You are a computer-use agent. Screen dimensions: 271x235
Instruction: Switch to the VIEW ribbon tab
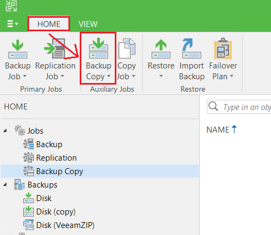88,24
